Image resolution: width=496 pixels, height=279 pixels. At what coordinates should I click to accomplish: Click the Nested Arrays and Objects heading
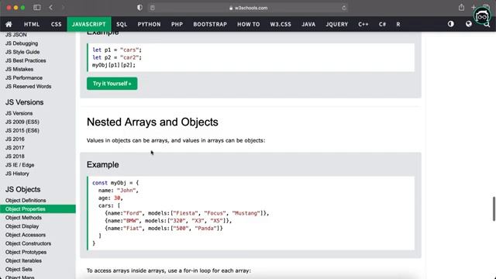pos(153,122)
